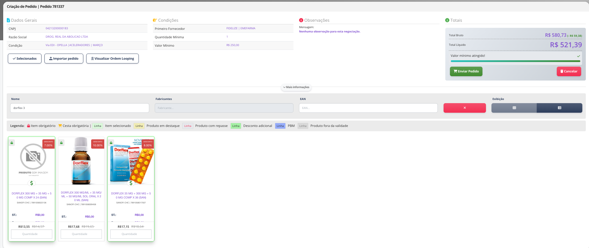Click Desconto adicional green swatch
This screenshot has width=589, height=248.
pyautogui.click(x=236, y=126)
